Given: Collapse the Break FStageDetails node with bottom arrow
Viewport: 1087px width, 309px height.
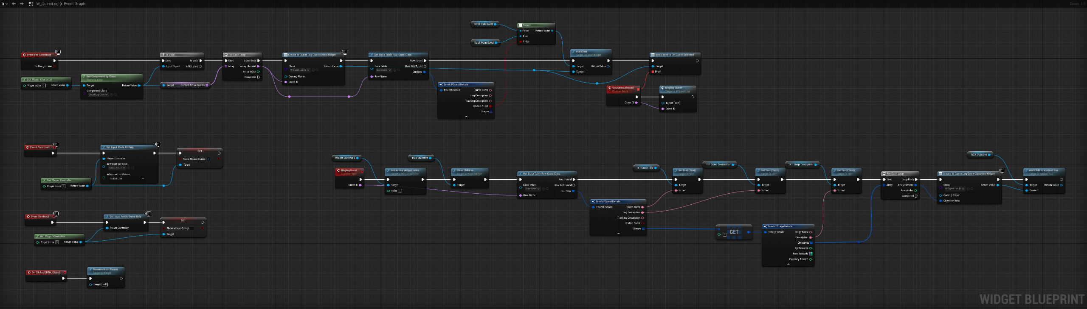Looking at the screenshot, I should click(x=788, y=264).
